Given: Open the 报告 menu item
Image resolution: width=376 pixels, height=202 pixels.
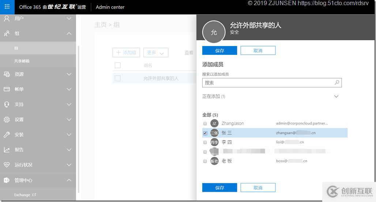Looking at the screenshot, I should point(38,150).
